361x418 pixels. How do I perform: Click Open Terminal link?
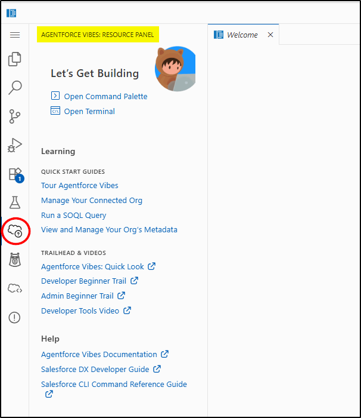pos(89,111)
